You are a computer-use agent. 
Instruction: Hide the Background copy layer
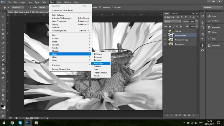(165, 40)
